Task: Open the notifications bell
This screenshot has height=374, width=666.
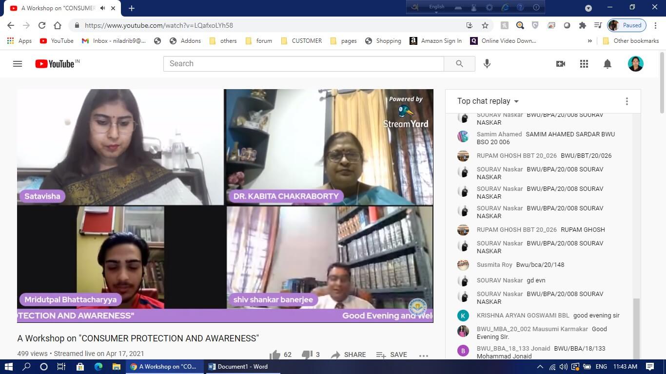Action: (x=607, y=64)
